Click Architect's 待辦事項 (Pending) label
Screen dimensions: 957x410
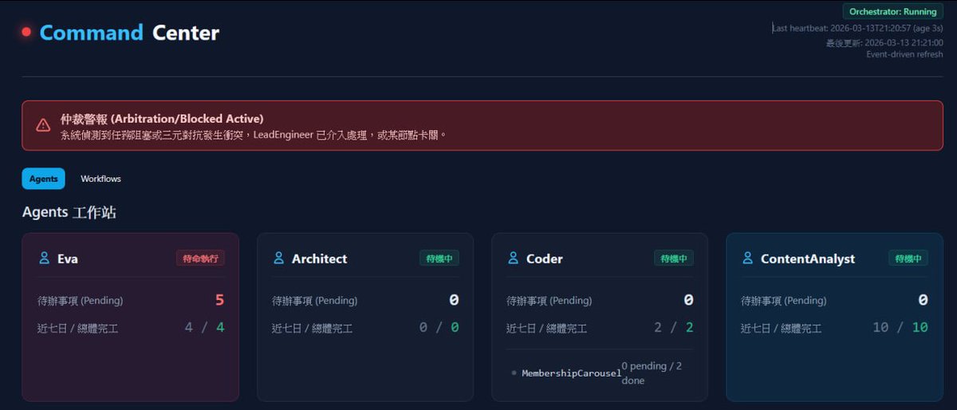[x=315, y=301]
